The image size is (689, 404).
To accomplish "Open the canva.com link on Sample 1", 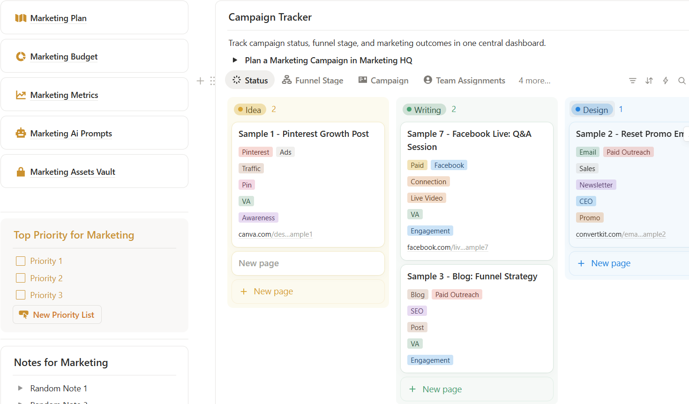I will tap(275, 234).
